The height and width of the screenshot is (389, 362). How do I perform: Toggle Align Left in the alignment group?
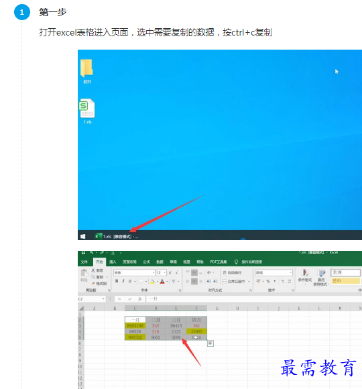point(188,281)
